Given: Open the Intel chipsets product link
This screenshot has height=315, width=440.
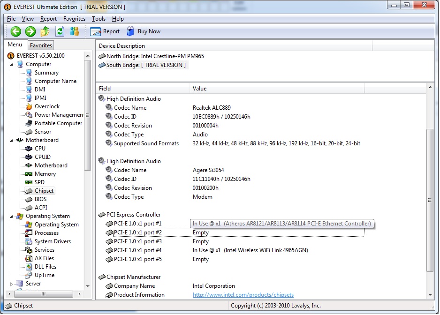Looking at the screenshot, I should (x=243, y=295).
